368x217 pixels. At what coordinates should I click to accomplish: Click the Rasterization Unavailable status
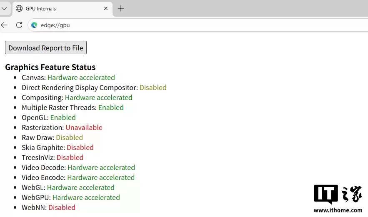pyautogui.click(x=84, y=127)
